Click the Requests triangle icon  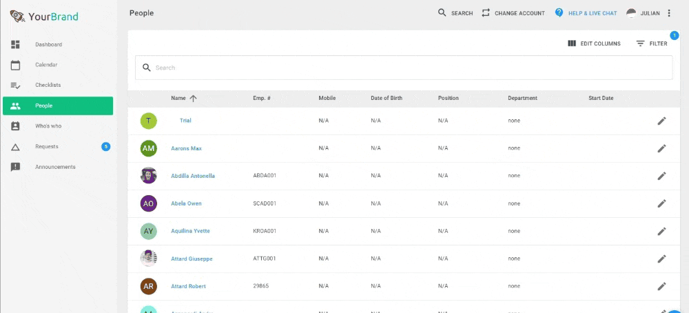coord(15,147)
